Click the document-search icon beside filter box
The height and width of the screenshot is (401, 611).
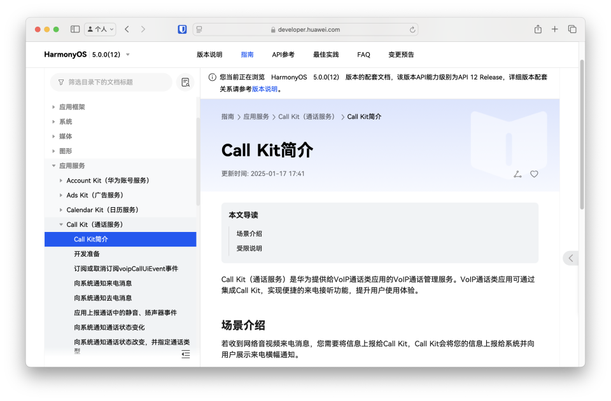(185, 82)
